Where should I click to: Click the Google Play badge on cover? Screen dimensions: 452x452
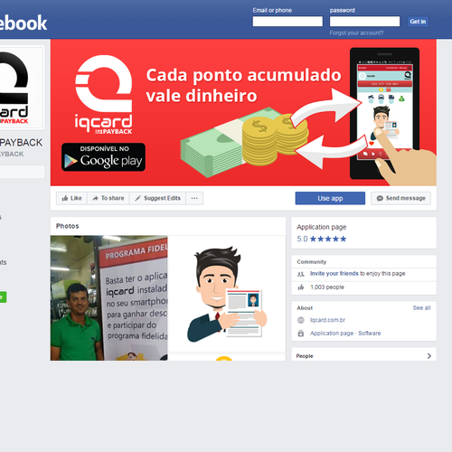[x=103, y=157]
